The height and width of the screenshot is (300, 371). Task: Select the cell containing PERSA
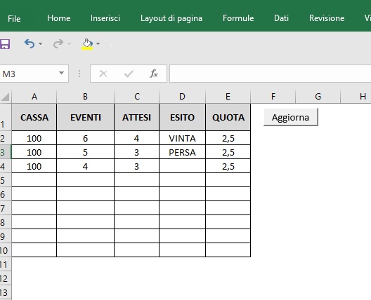(182, 153)
